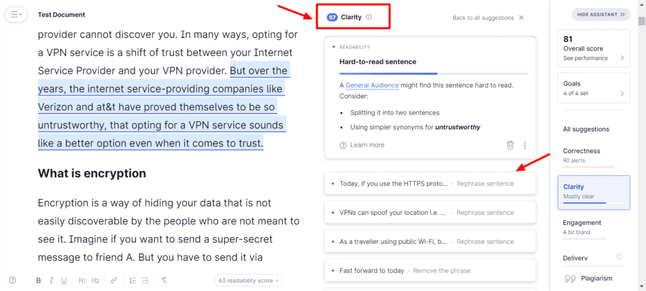This screenshot has width=646, height=291.
Task: Open the Goals panel
Action: click(594, 88)
